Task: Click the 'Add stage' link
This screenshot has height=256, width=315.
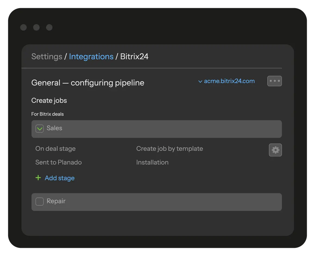Action: coord(59,178)
